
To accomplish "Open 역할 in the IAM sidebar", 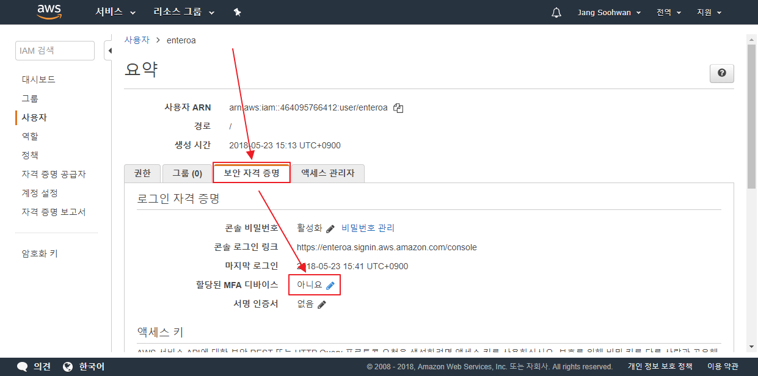I will point(30,136).
